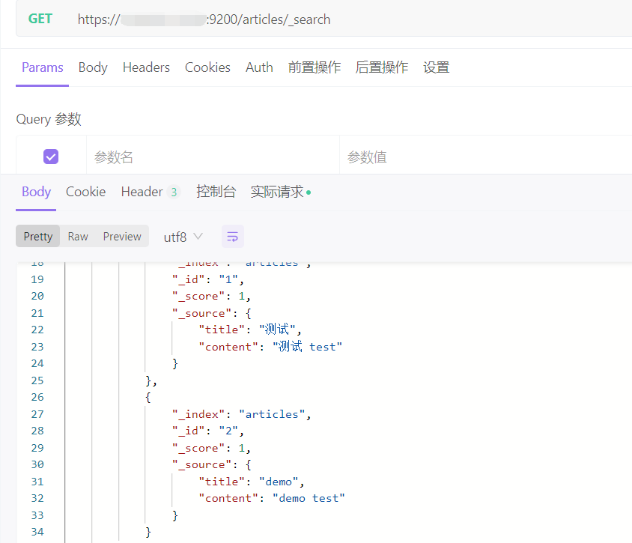This screenshot has height=543, width=632.
Task: Open the 控制台 console tab
Action: point(216,192)
